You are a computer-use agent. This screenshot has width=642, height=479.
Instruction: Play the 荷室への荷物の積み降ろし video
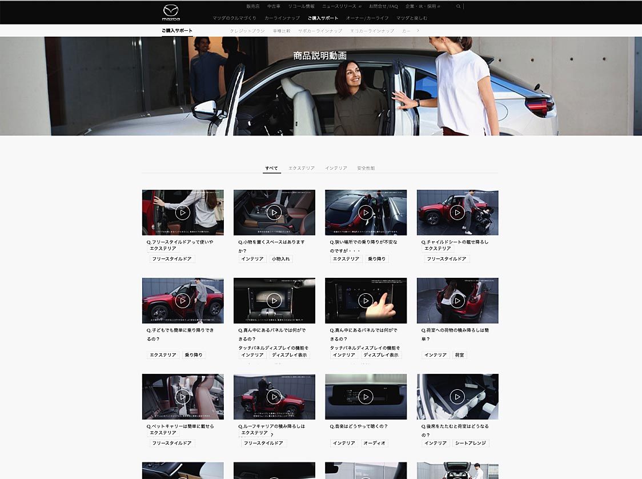pyautogui.click(x=457, y=301)
